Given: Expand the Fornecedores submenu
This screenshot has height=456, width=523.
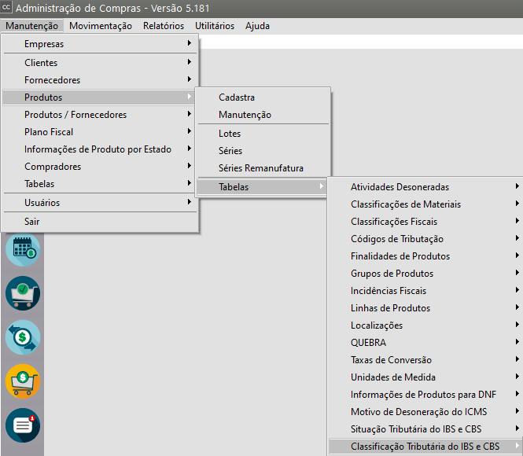Looking at the screenshot, I should (x=52, y=80).
